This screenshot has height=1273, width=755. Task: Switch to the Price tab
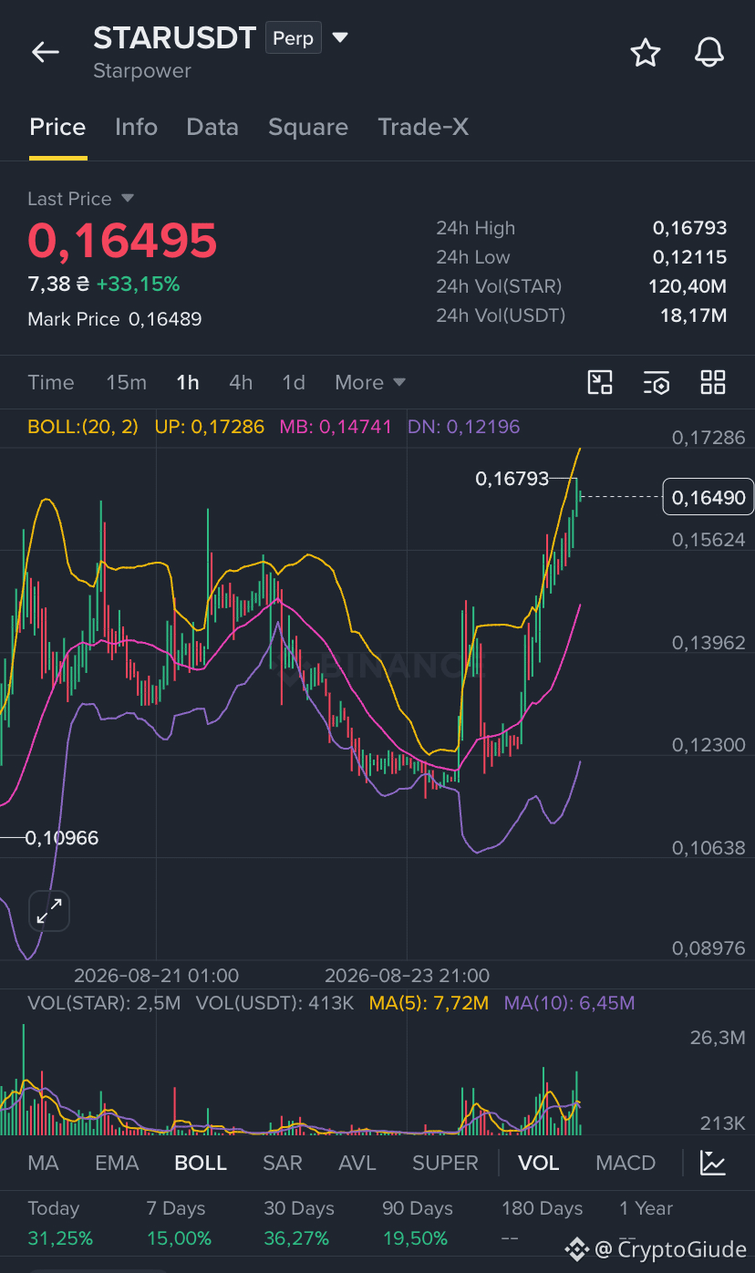[57, 127]
